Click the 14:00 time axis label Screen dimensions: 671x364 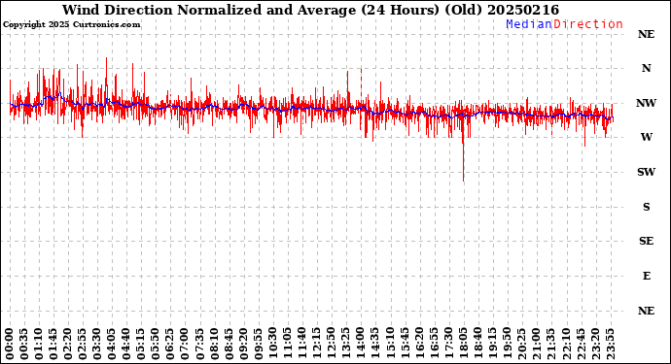(361, 344)
